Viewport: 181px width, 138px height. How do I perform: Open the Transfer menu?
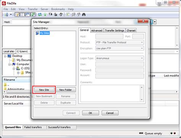pos(33,9)
